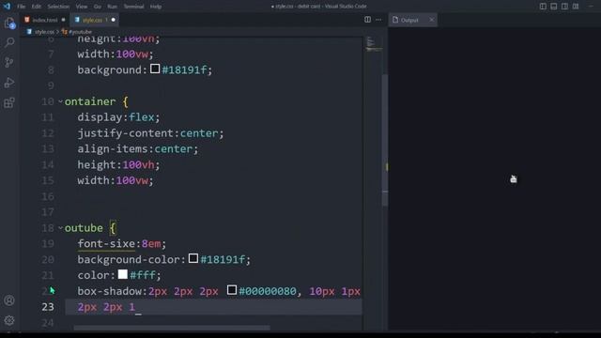The width and height of the screenshot is (601, 338).
Task: Split the editor to the right
Action: tap(367, 20)
